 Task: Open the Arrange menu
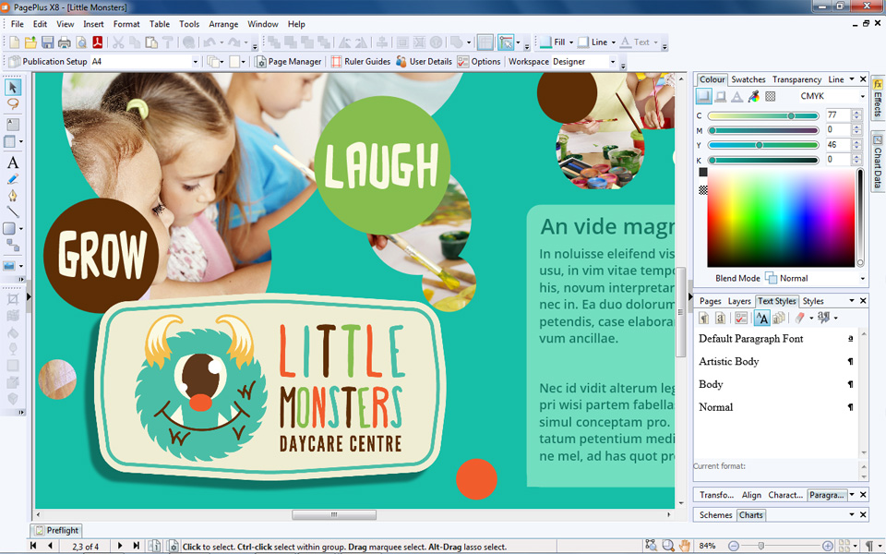click(223, 24)
